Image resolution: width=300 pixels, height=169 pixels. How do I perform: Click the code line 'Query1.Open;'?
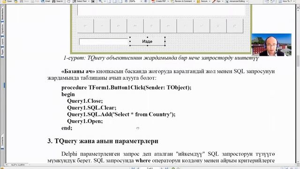(x=85, y=121)
